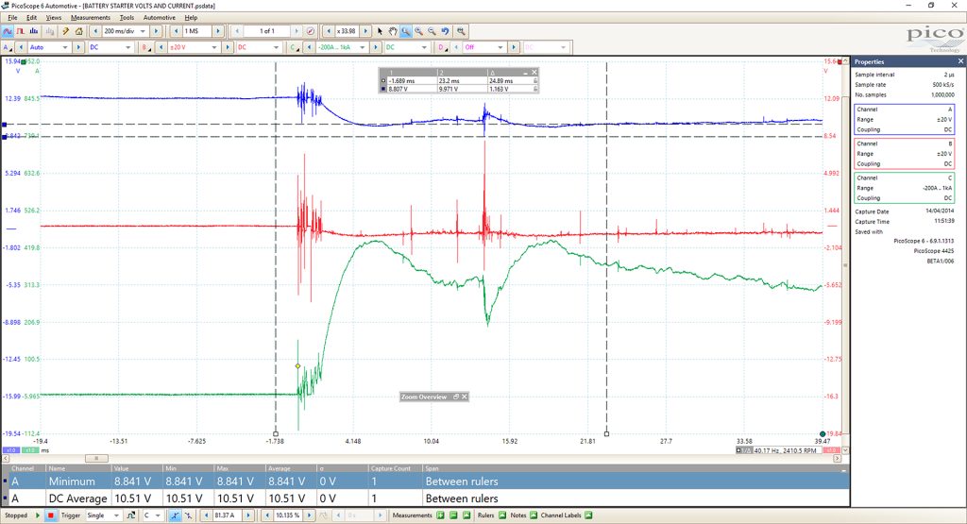The width and height of the screenshot is (967, 524).
Task: Open channel C -200A..1kA range dropdown
Action: click(x=362, y=47)
